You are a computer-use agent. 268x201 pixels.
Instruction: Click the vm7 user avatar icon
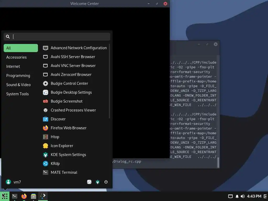tap(8, 182)
